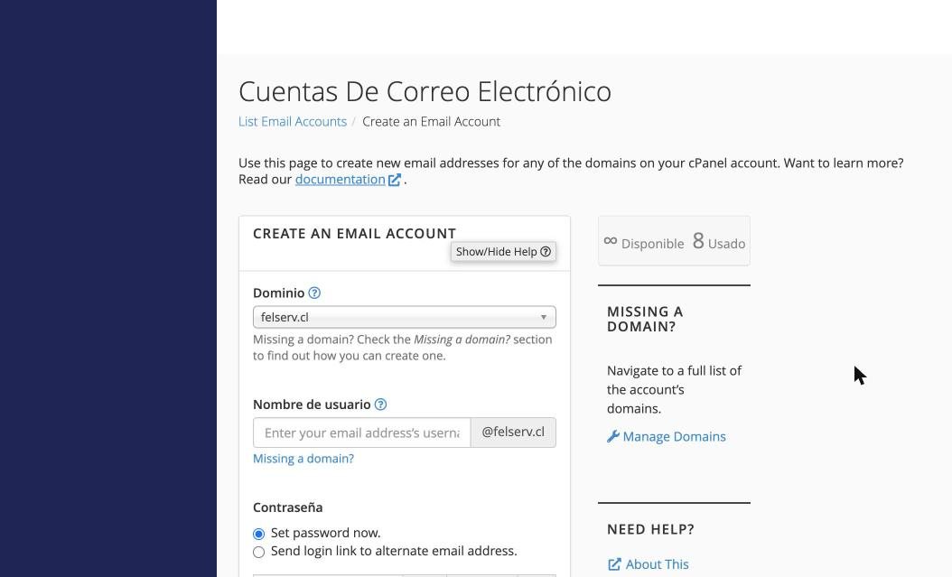Click the 'MISSING A DOMAIN?' sidebar heading
952x577 pixels.
coord(645,319)
